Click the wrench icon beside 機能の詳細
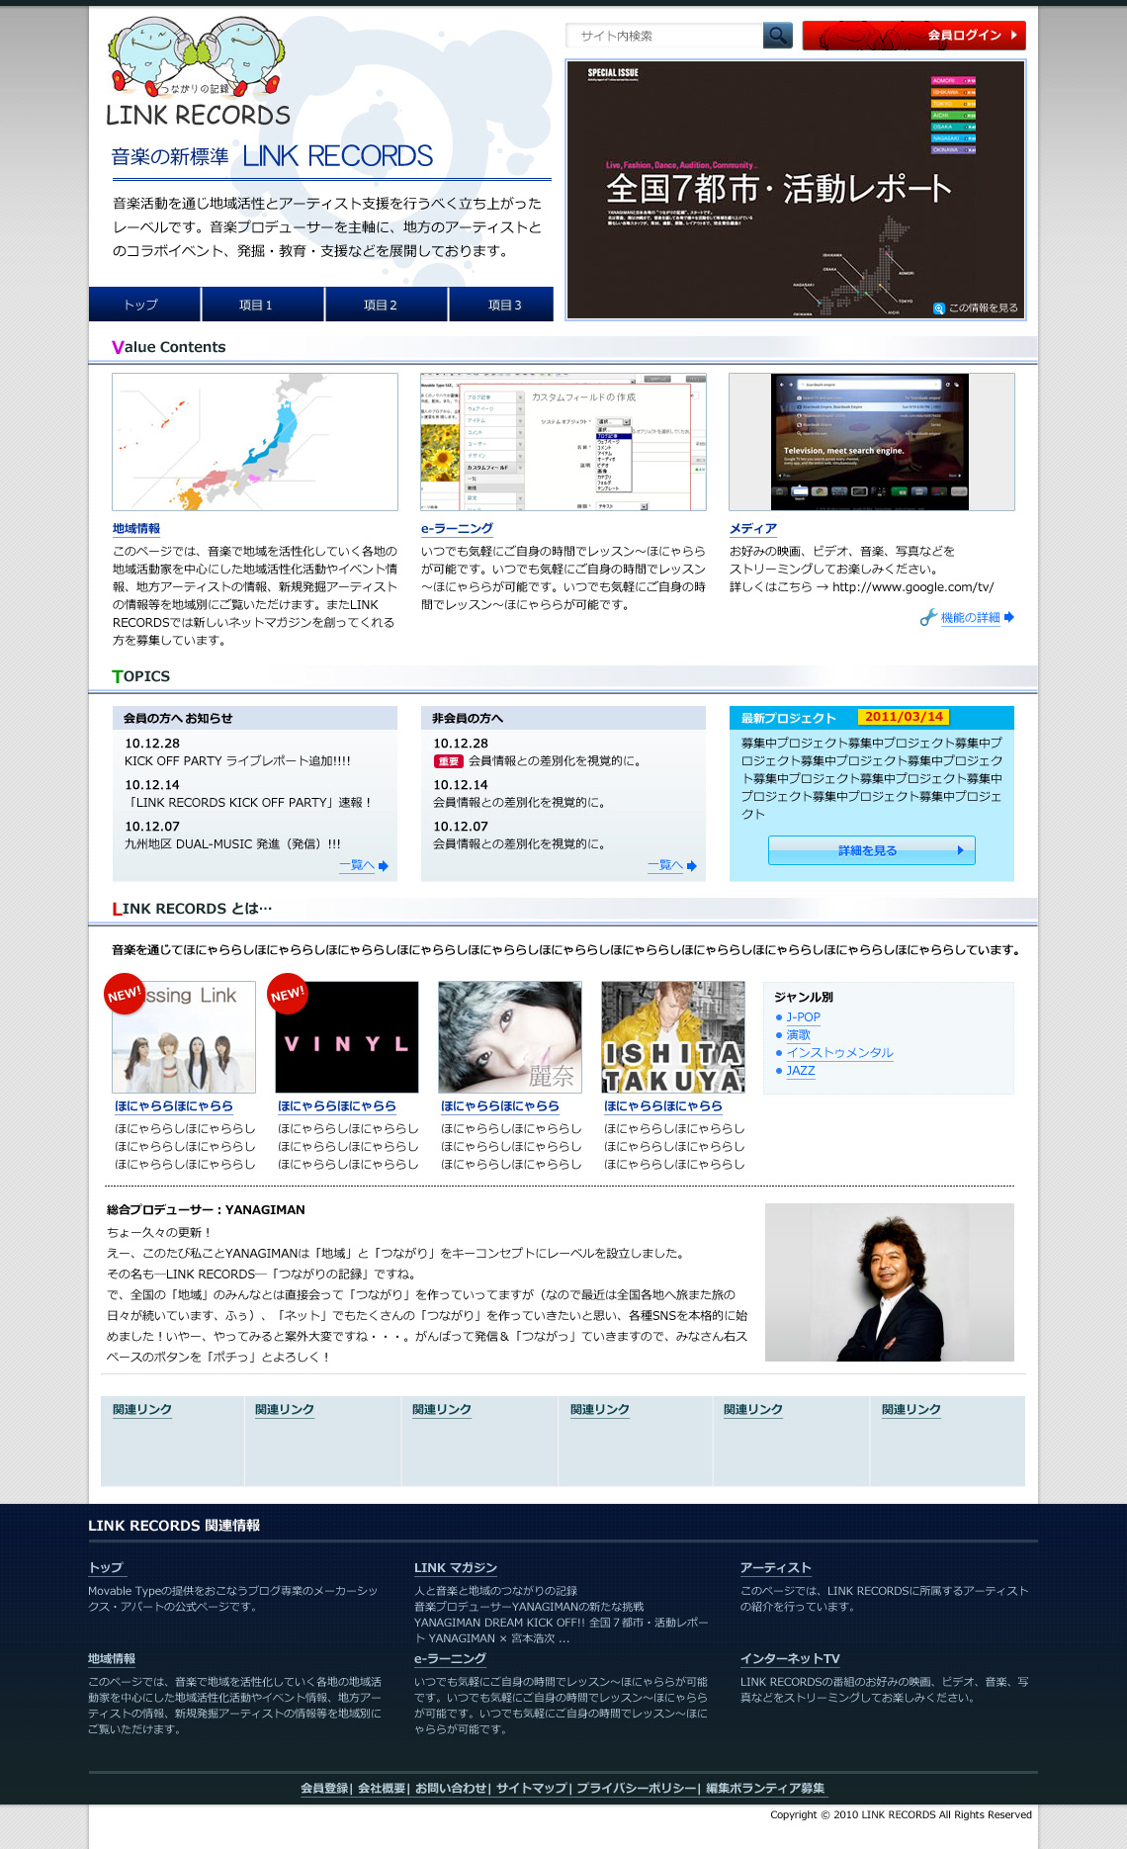 pos(927,618)
